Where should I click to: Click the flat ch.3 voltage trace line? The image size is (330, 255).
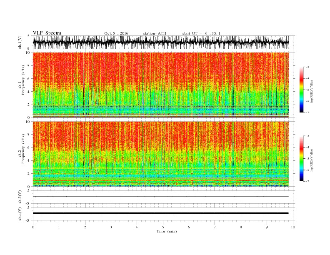point(160,197)
